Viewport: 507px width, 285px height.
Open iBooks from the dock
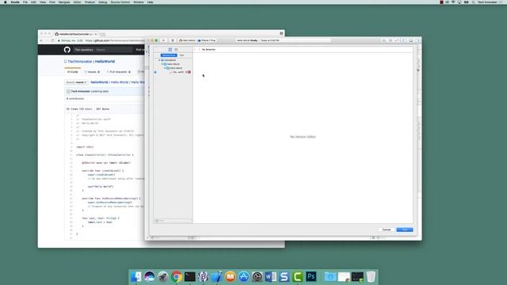click(231, 276)
